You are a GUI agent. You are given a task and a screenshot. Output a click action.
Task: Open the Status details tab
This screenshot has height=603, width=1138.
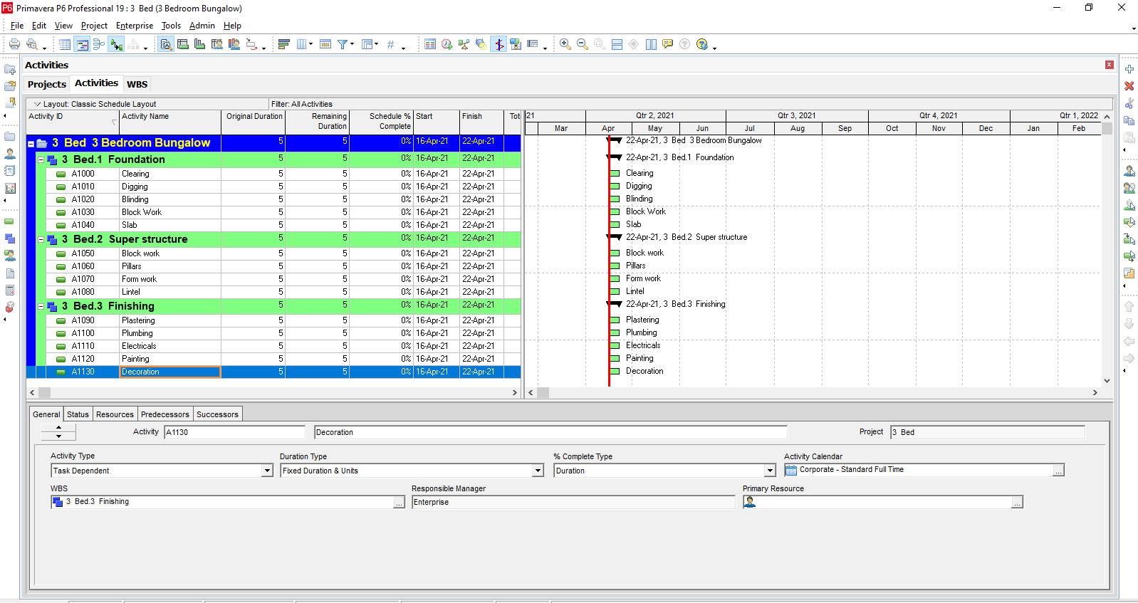click(78, 414)
